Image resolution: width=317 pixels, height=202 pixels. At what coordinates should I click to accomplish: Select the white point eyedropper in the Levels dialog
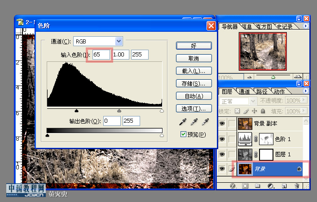click(205, 122)
